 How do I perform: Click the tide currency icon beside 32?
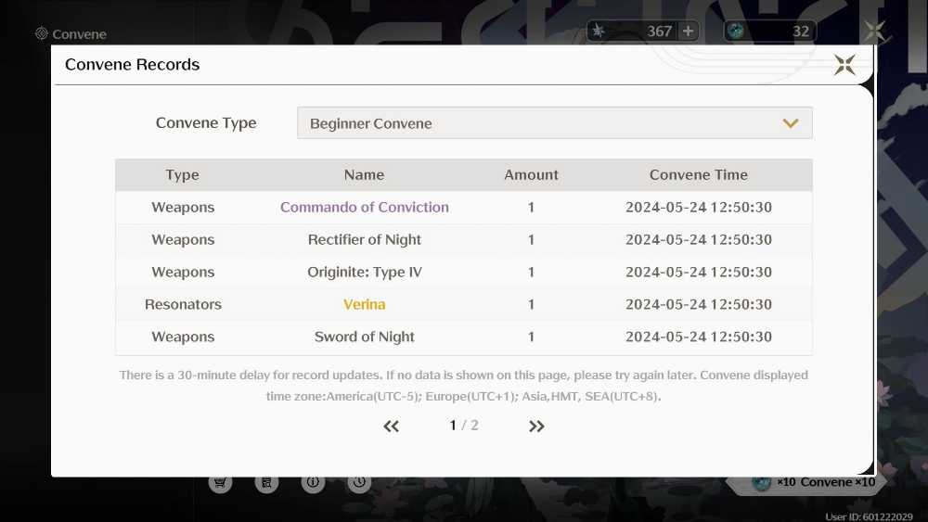pyautogui.click(x=736, y=31)
